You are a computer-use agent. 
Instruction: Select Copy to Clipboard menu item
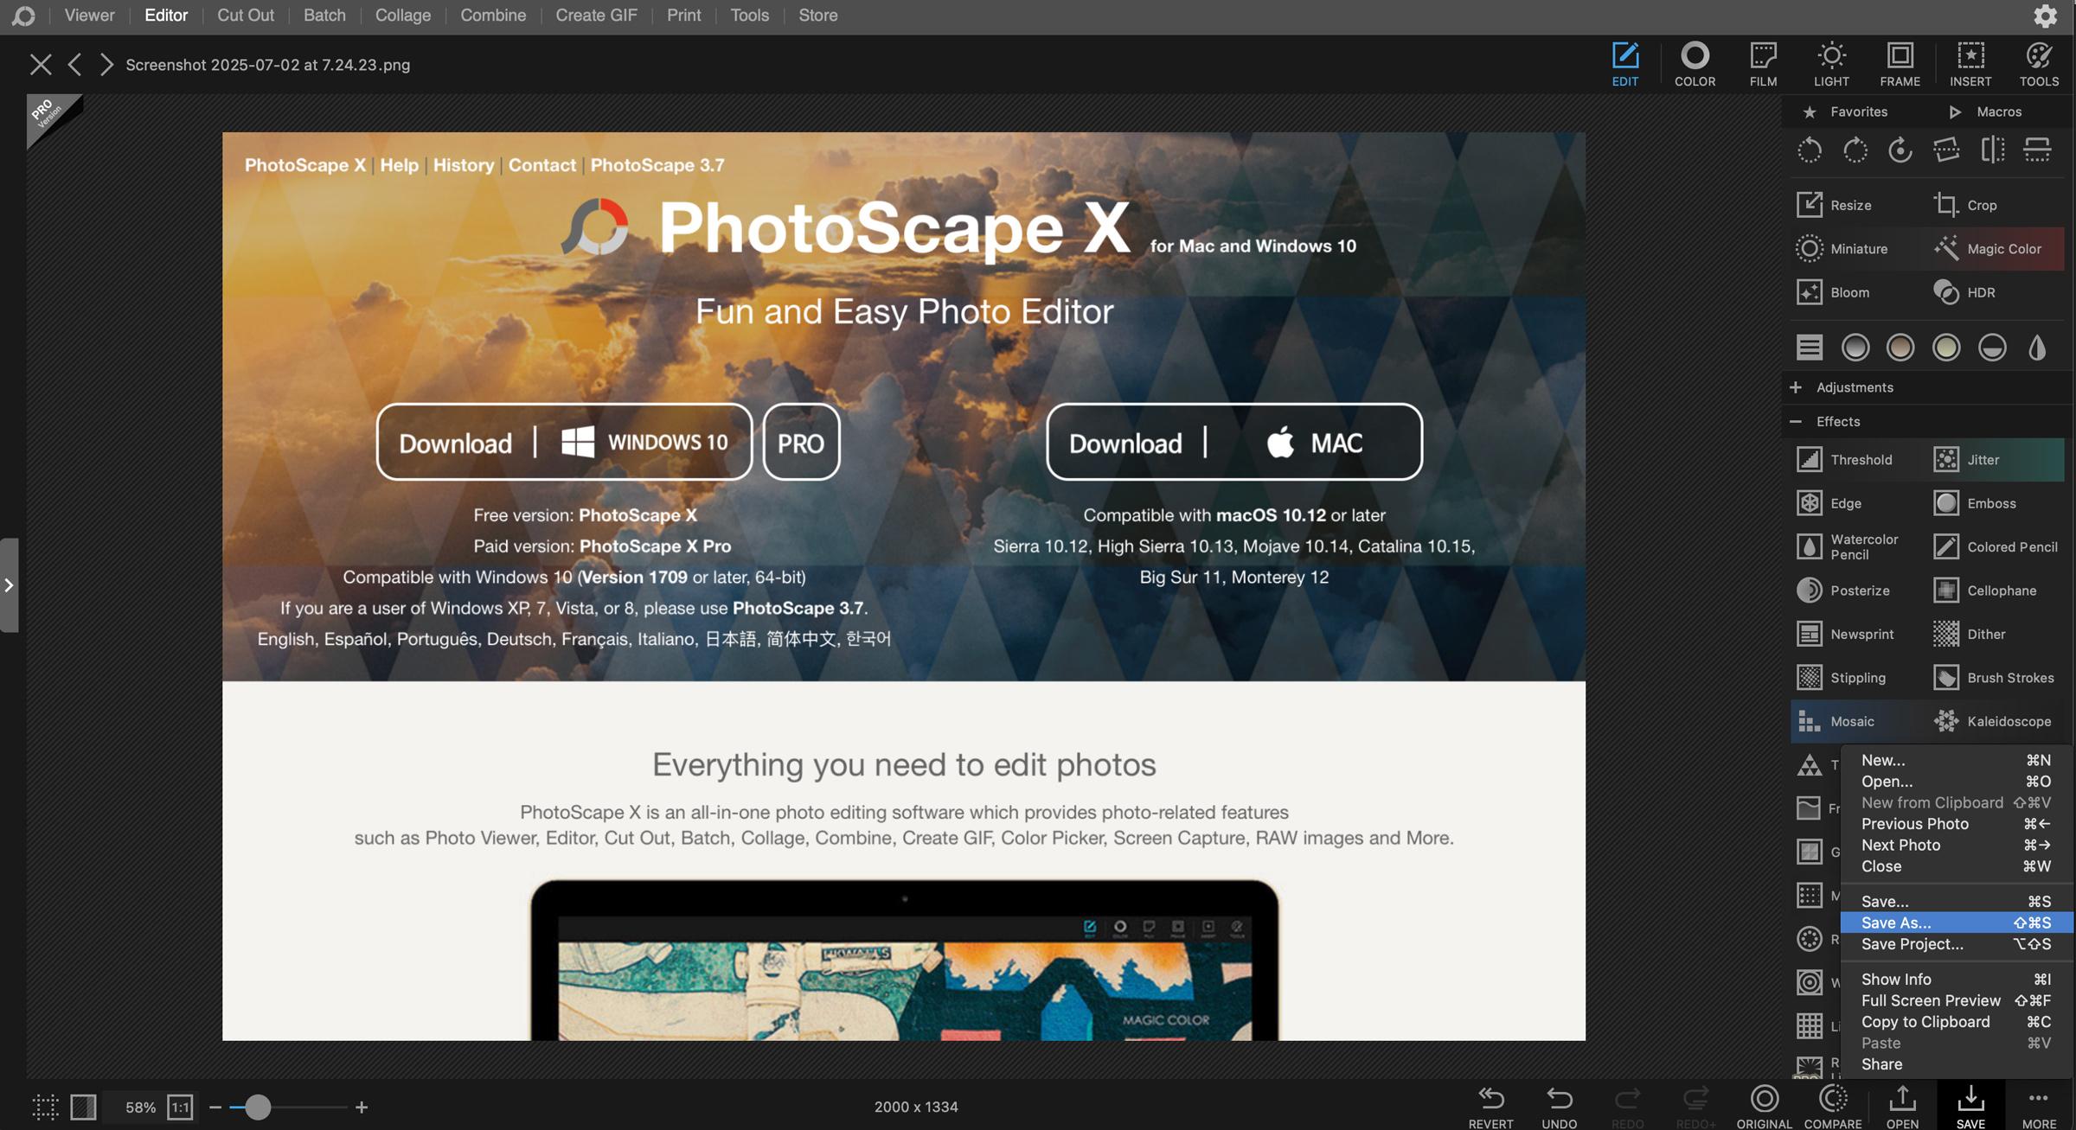pyautogui.click(x=1956, y=1021)
